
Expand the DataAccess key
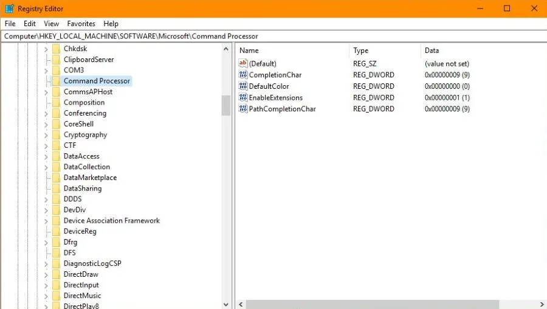pyautogui.click(x=46, y=157)
